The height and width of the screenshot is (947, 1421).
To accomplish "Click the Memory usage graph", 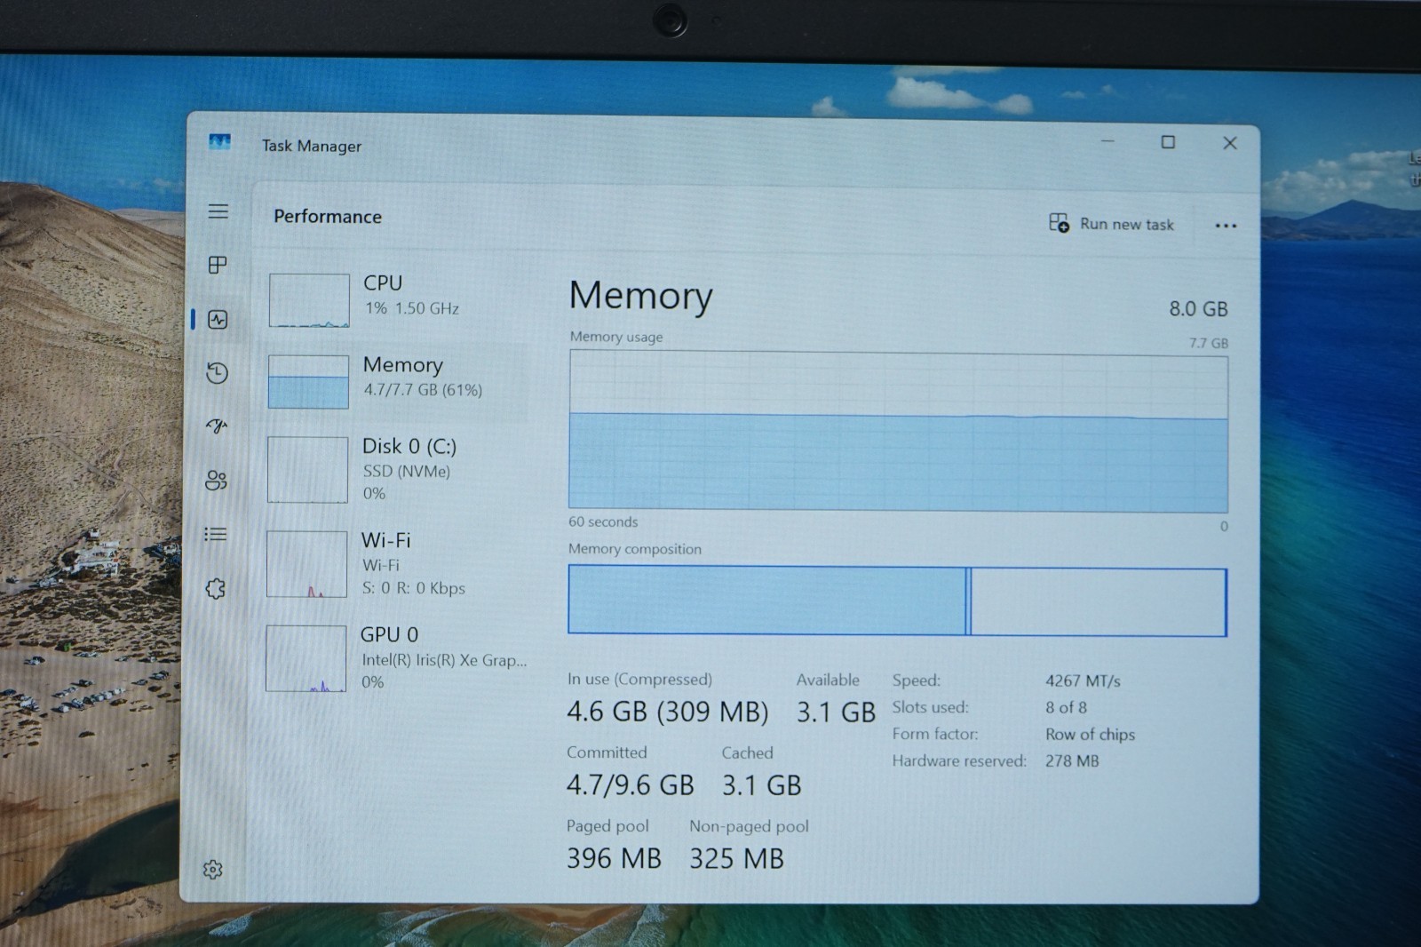I will (x=898, y=431).
